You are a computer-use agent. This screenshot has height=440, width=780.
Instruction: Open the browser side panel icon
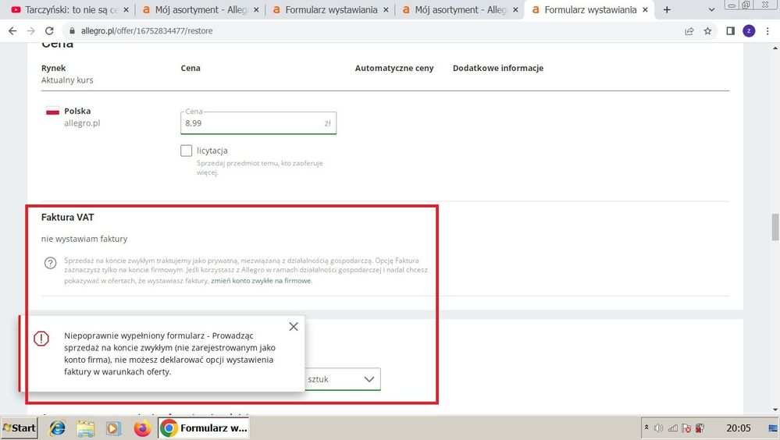[x=730, y=31]
